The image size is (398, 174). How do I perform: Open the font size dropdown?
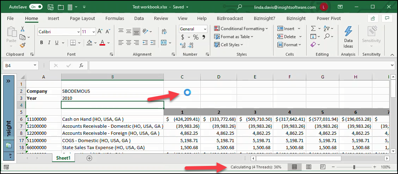pyautogui.click(x=94, y=32)
